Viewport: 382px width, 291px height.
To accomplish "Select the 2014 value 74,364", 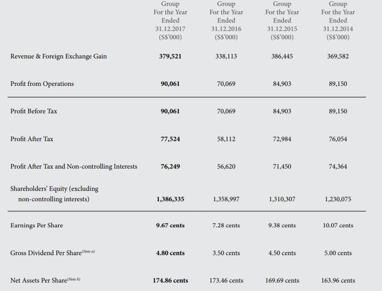I will tap(338, 166).
